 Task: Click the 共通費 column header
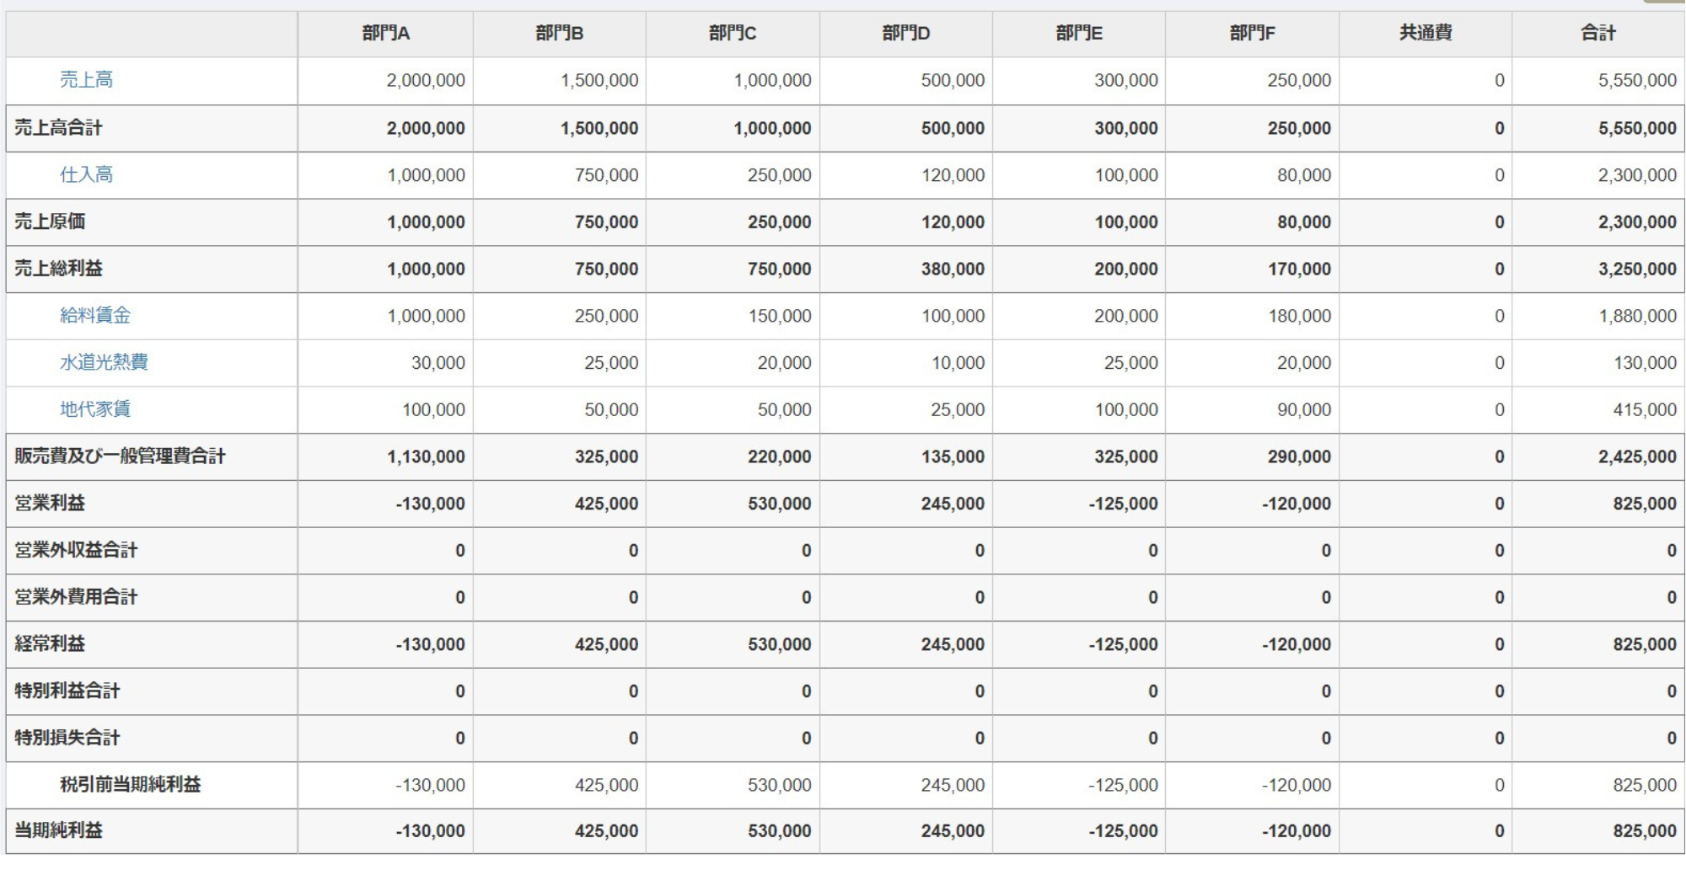(x=1425, y=34)
